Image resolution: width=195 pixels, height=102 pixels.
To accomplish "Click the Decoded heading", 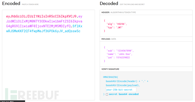I will 109,3.
